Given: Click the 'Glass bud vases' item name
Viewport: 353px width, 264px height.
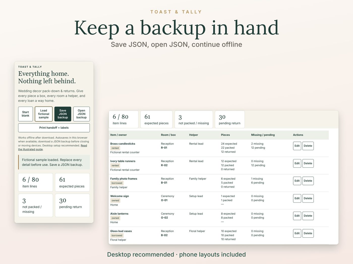Looking at the screenshot, I should [121, 231].
